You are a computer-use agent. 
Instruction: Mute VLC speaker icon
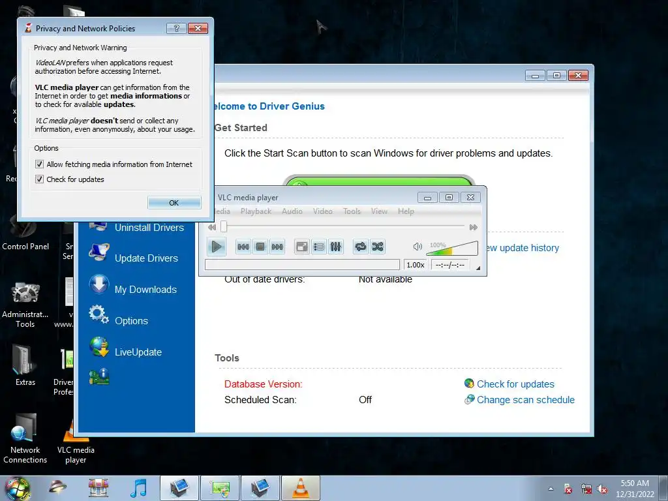[417, 247]
